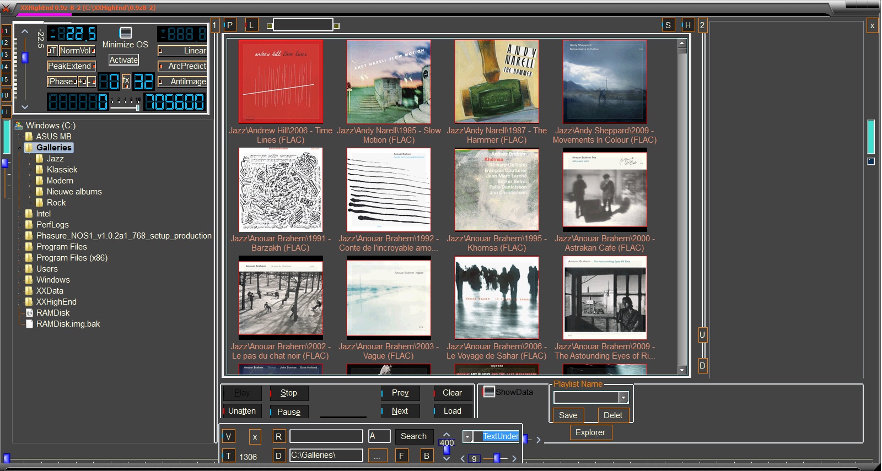Click the 1-2-4-8-16 slider handle

[137, 107]
